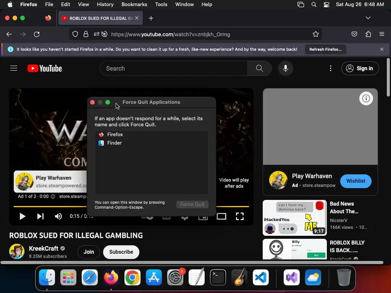Open the Tools menu

coord(161,5)
